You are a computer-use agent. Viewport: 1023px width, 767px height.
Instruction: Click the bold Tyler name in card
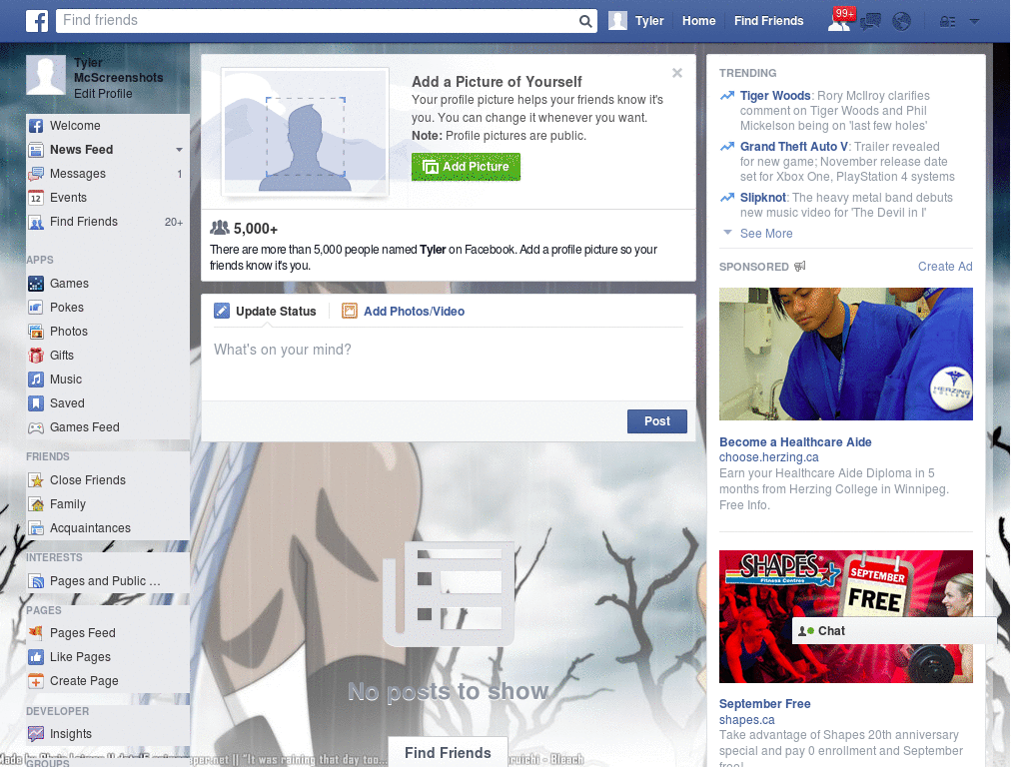pos(434,250)
